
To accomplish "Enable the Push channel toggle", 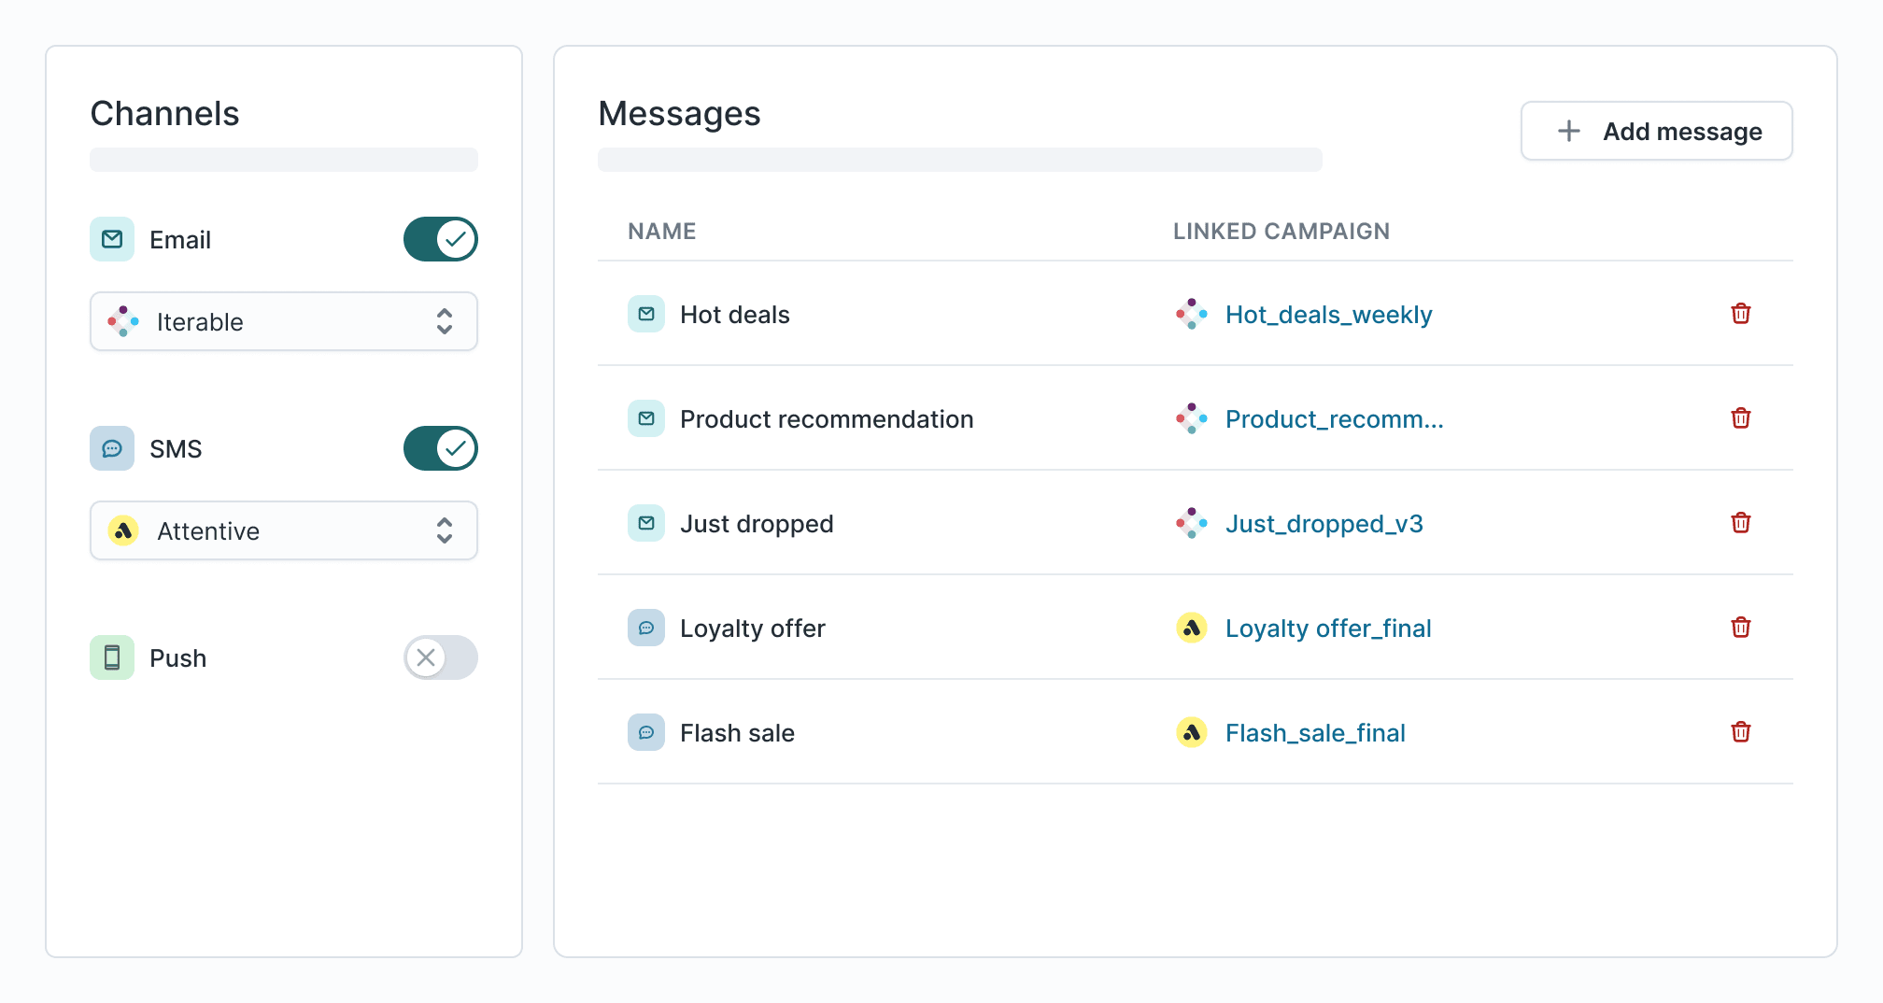I will [440, 657].
